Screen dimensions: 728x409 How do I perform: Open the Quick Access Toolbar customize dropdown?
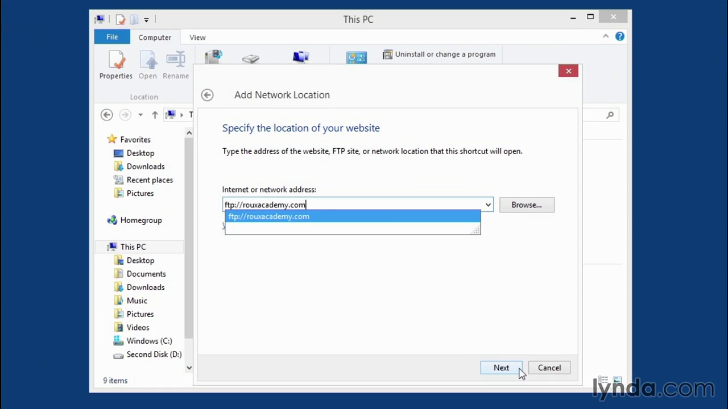[x=146, y=20]
